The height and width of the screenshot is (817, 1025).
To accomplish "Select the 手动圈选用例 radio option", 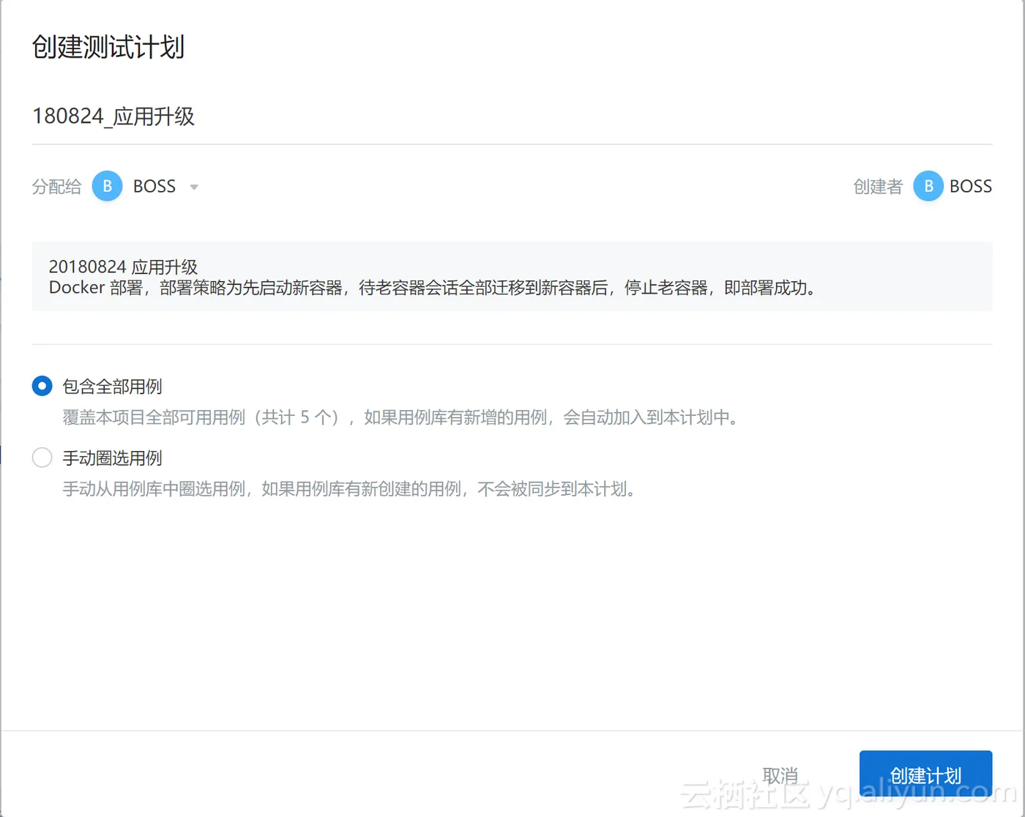I will click(42, 458).
